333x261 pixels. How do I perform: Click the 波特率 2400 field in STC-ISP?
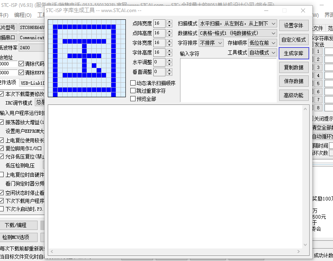point(32,48)
